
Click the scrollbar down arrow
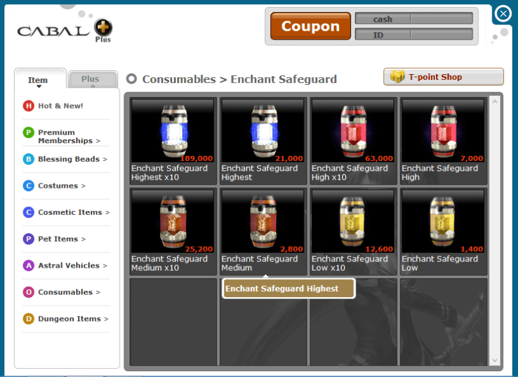point(494,360)
